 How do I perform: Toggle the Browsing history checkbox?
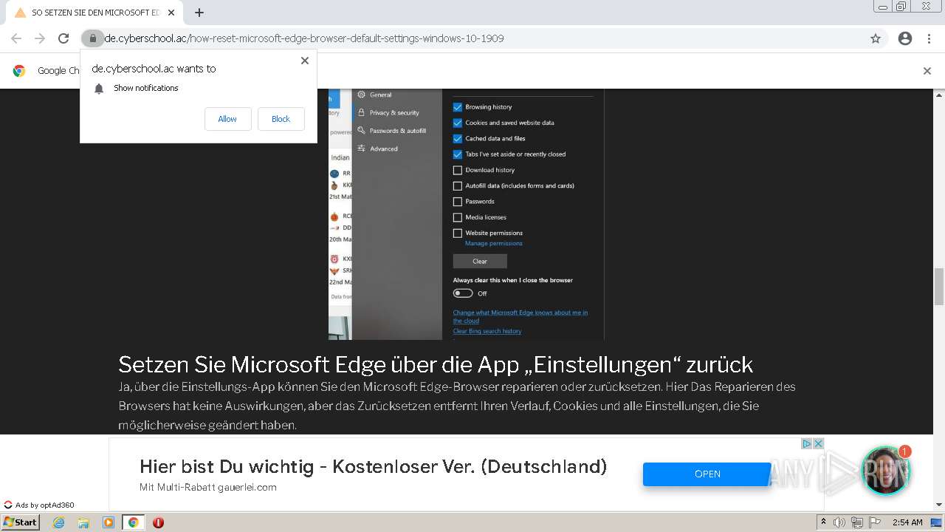(x=458, y=107)
